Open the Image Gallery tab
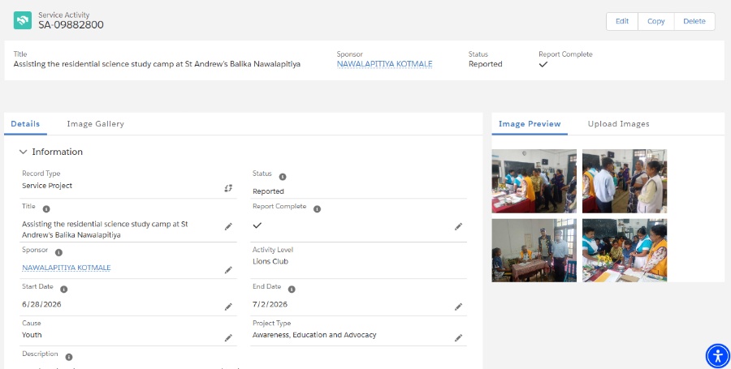Screen dimensions: 731x369 pyautogui.click(x=95, y=124)
